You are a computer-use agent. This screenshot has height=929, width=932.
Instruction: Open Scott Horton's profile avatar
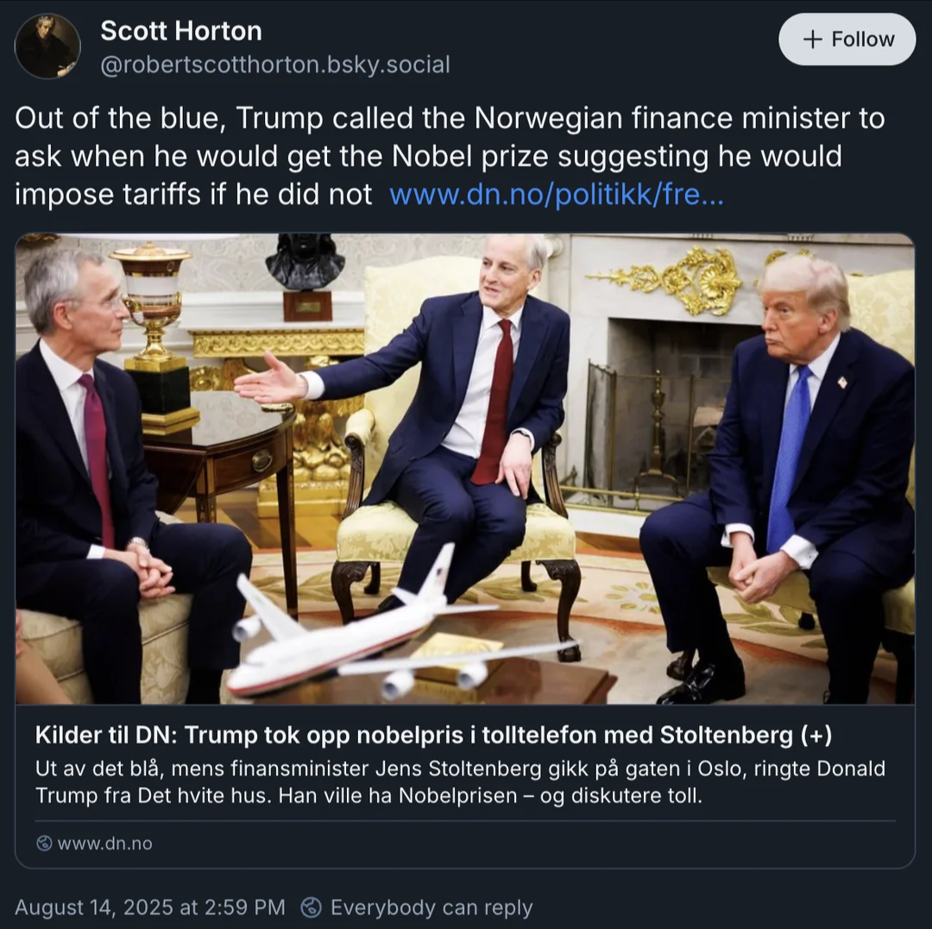click(x=47, y=47)
